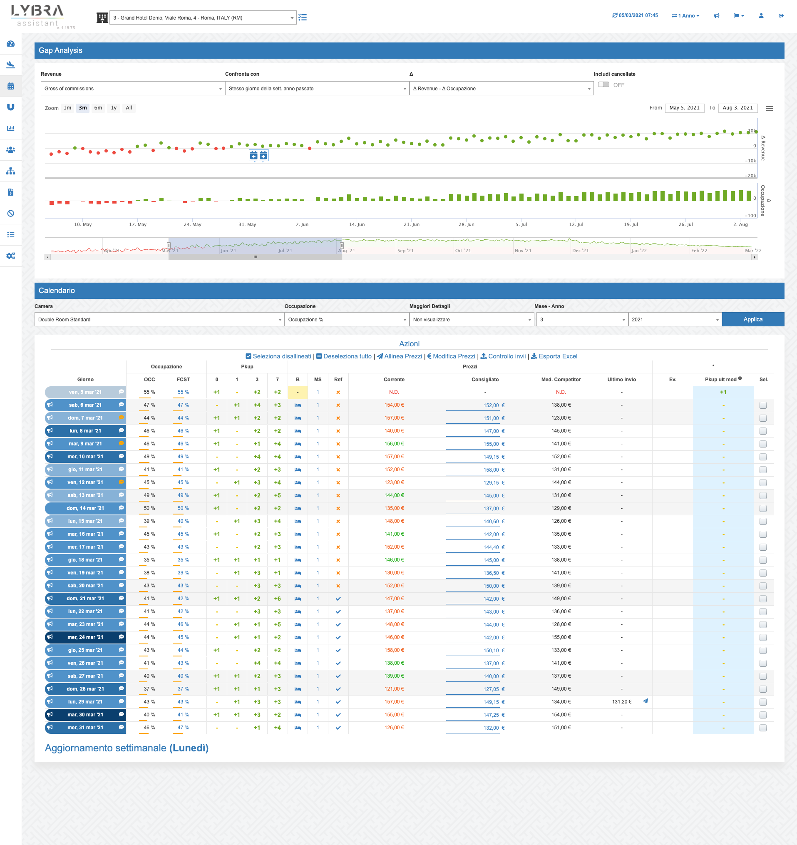Click the Applica button
The width and height of the screenshot is (797, 845).
click(753, 320)
